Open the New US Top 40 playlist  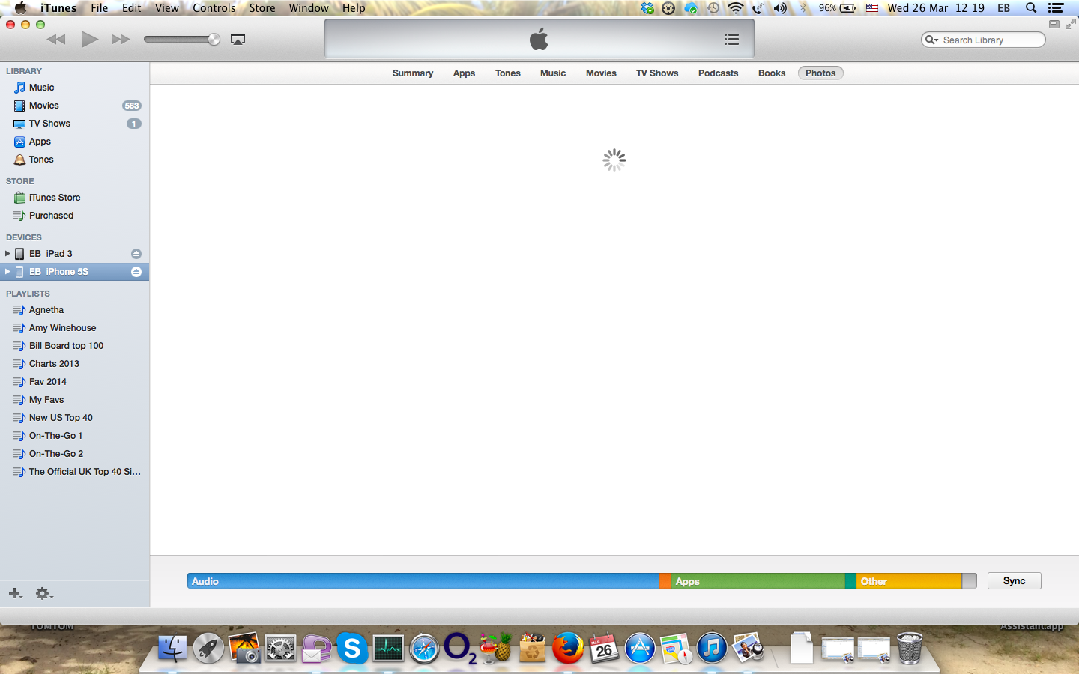[74, 418]
